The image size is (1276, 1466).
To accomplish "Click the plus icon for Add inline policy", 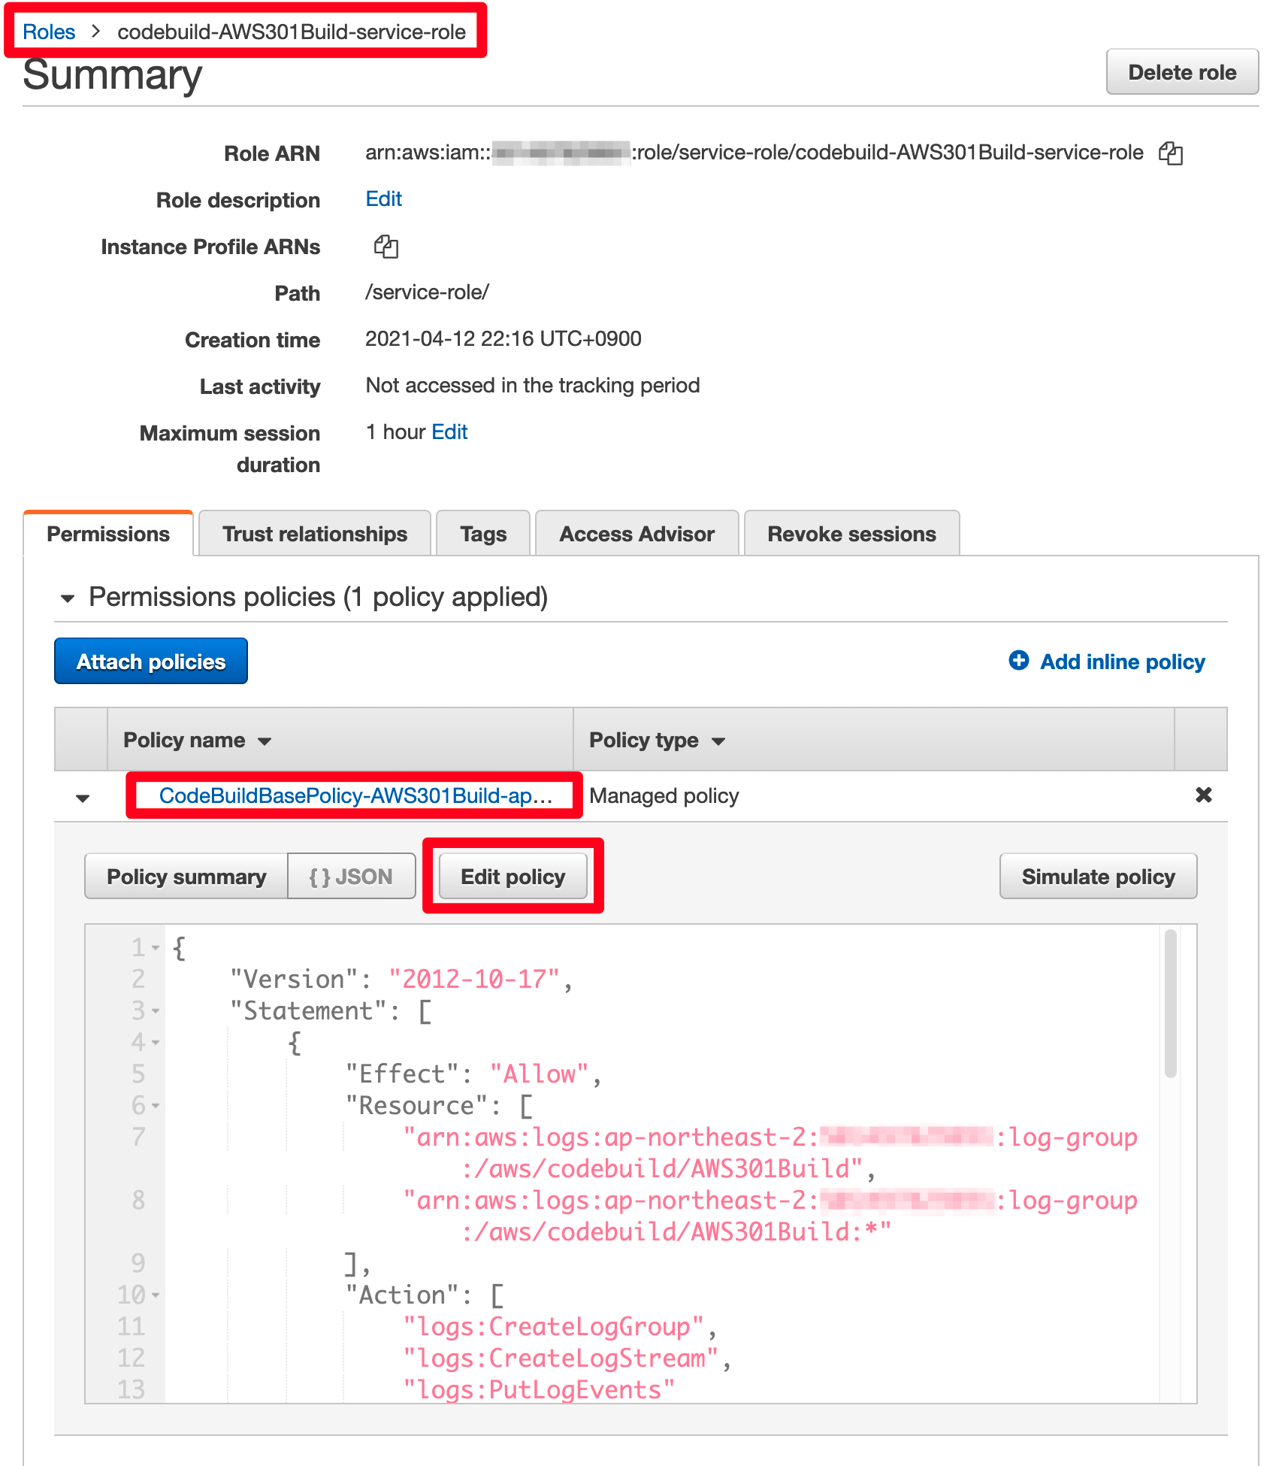I will click(1018, 661).
